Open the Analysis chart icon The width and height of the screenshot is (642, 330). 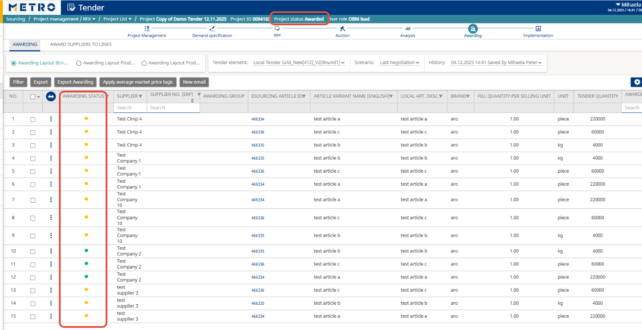tap(408, 29)
